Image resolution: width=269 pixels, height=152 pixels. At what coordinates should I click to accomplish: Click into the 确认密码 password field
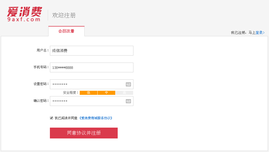87,101
